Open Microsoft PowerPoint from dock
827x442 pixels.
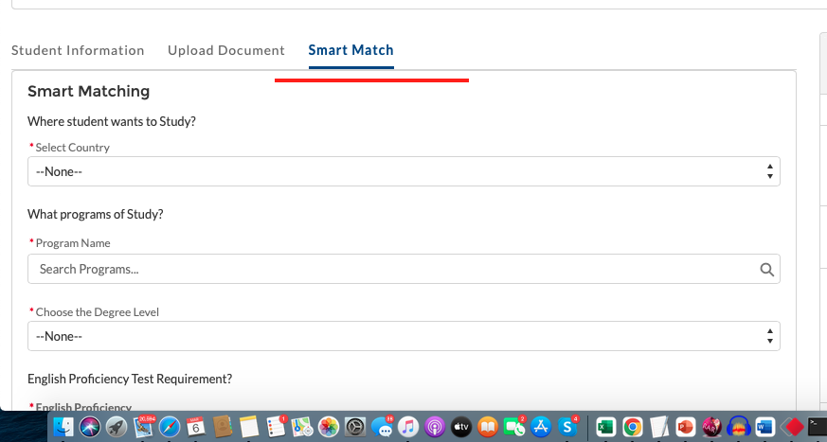(x=686, y=427)
